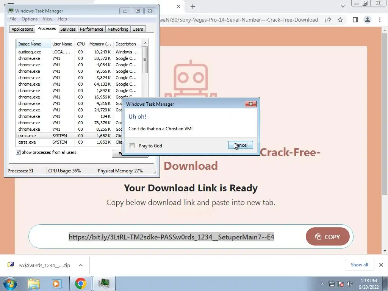The width and height of the screenshot is (388, 291).
Task: Click the page URL in address bar
Action: pos(239,20)
